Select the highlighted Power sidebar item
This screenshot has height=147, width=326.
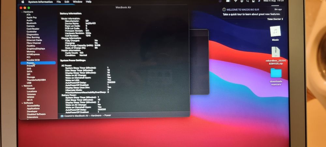click(x=38, y=63)
